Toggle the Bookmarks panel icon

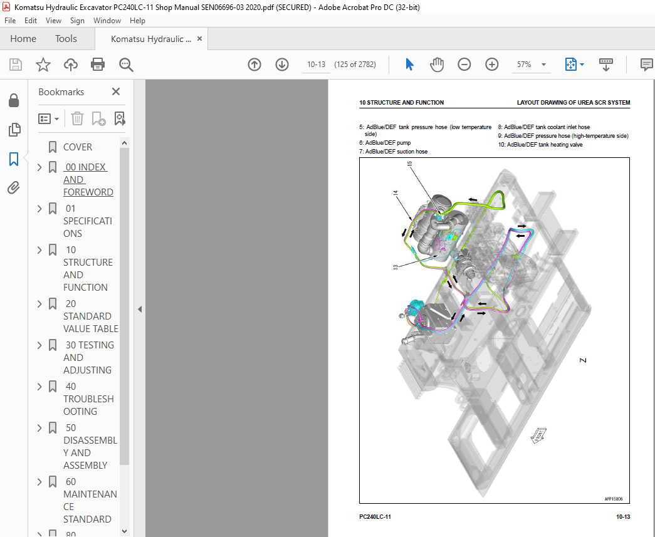click(14, 159)
